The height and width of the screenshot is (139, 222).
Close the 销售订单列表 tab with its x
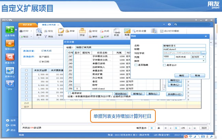(58, 25)
